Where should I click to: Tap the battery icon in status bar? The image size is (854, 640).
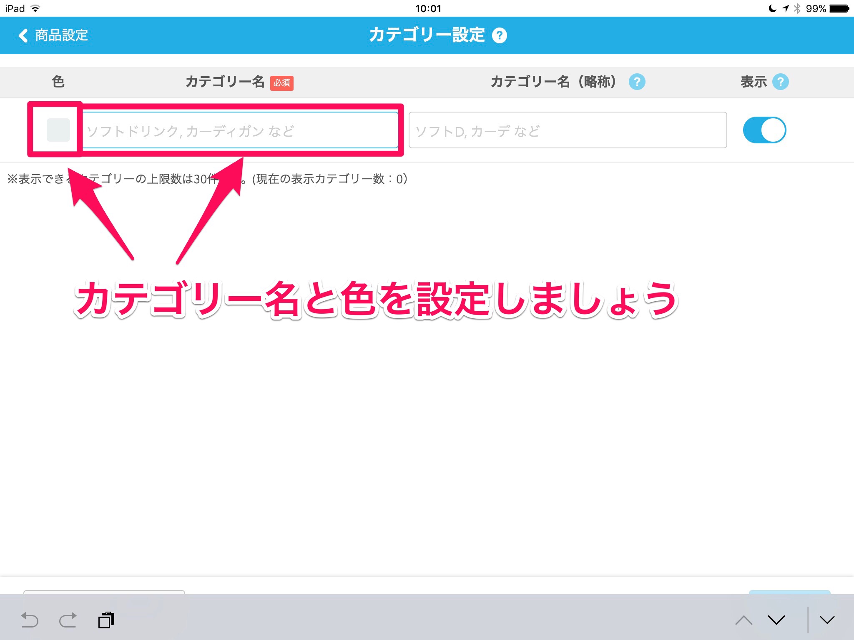click(x=839, y=8)
